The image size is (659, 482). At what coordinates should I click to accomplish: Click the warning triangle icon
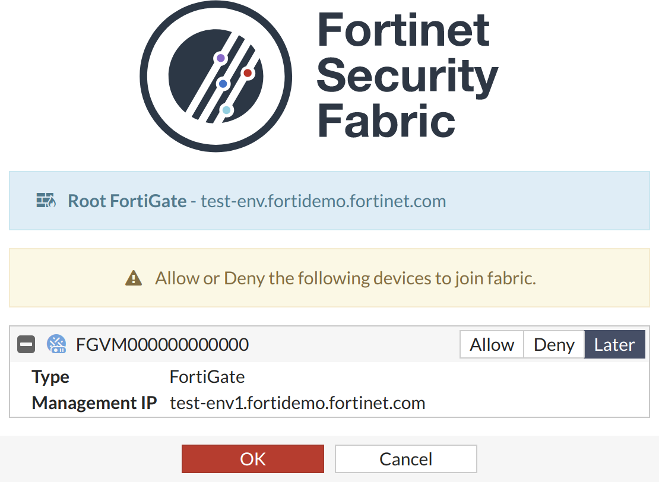point(134,278)
